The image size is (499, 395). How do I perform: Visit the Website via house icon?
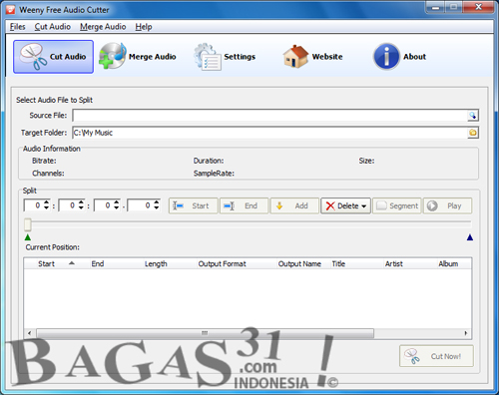point(312,57)
